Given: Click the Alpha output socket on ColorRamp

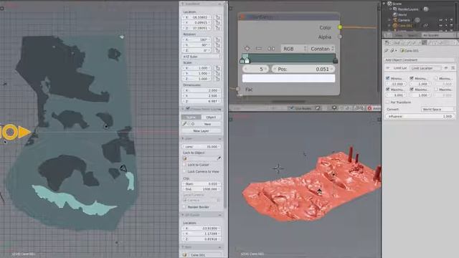Looking at the screenshot, I should click(x=340, y=37).
